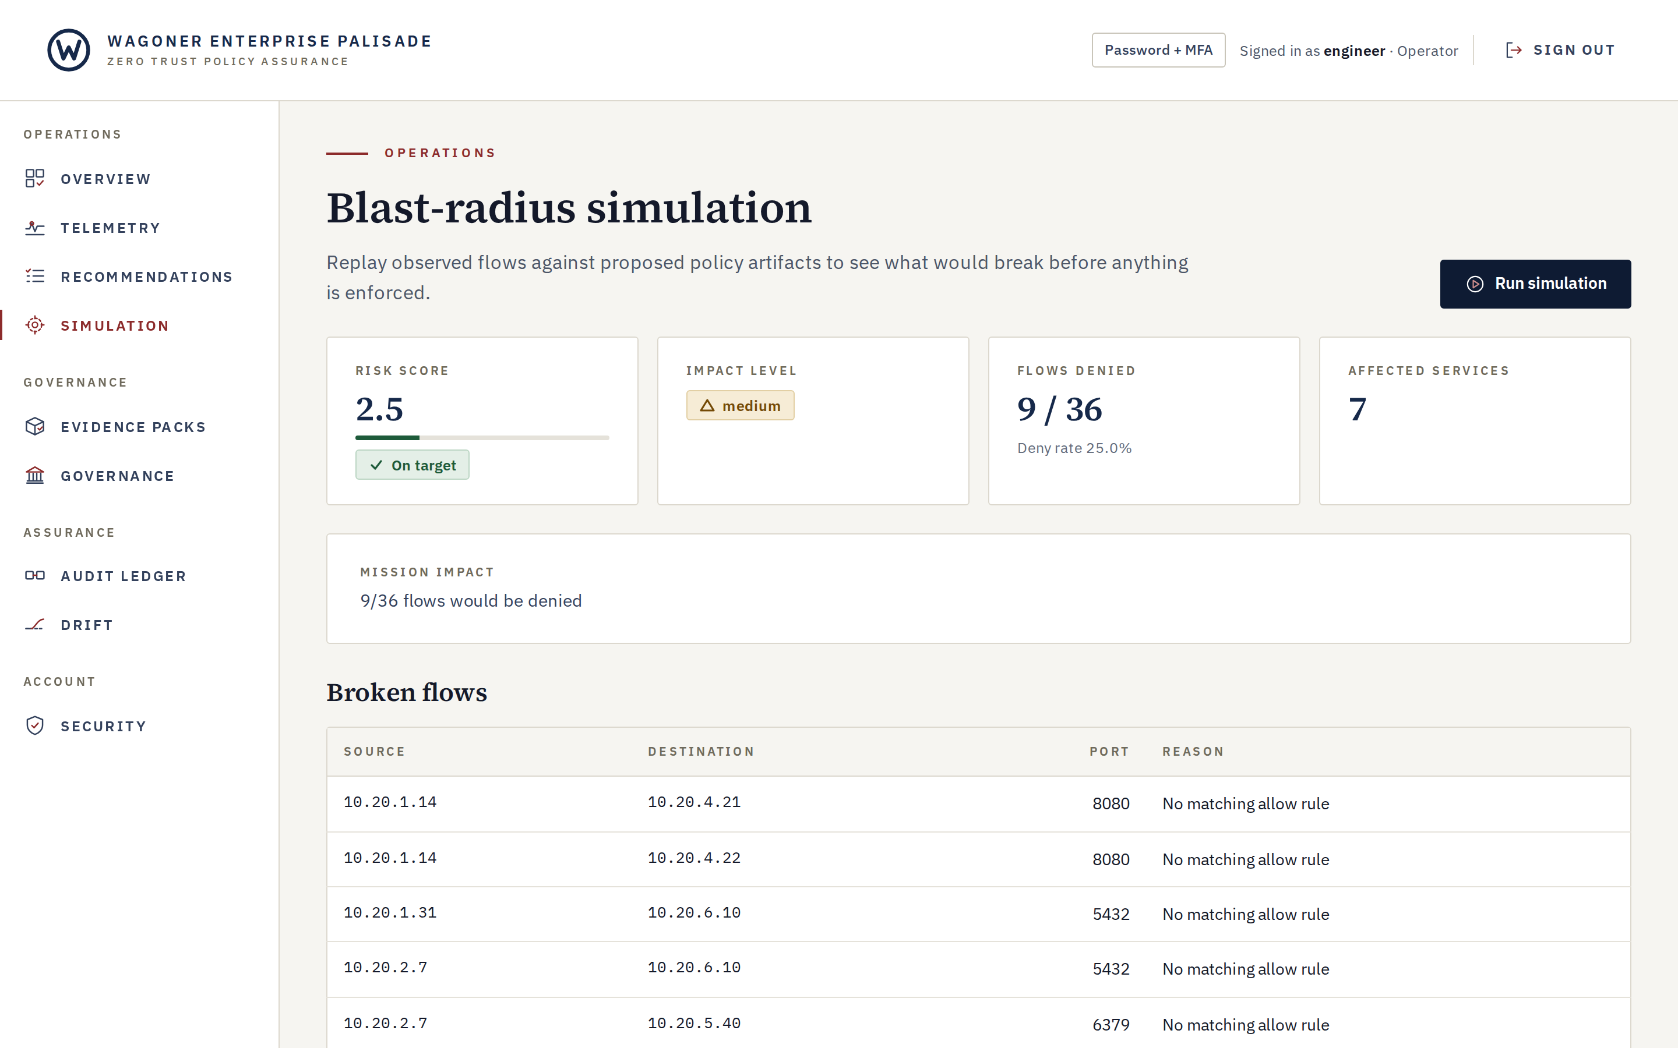Viewport: 1678px width, 1048px height.
Task: Click source 10.20.2.7 in the 6379 row
Action: coord(386,1023)
